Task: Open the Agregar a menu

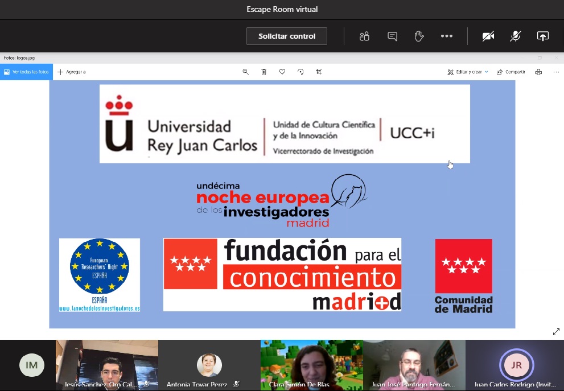Action: [72, 72]
